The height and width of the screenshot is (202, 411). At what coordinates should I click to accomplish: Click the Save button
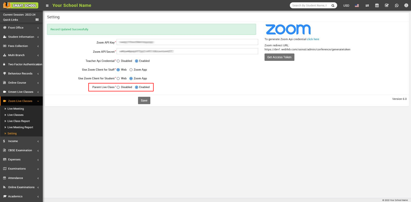pyautogui.click(x=144, y=101)
